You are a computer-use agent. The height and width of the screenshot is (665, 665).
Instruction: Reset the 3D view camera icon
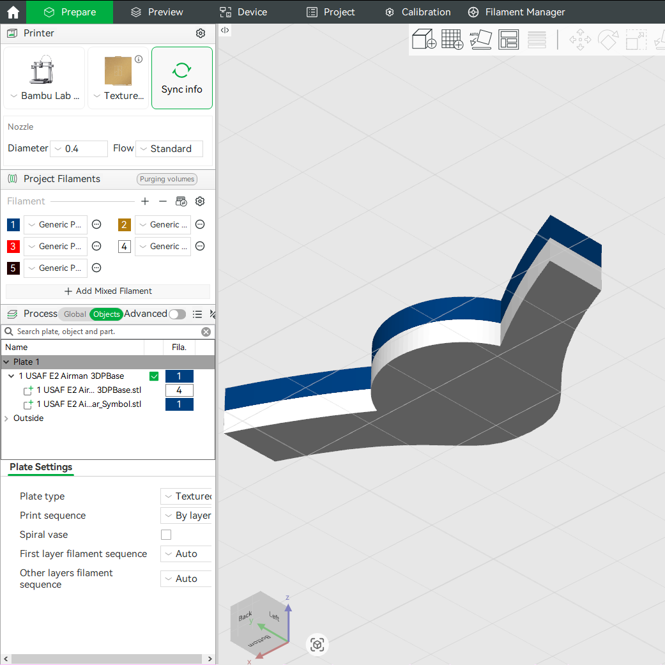coord(317,645)
